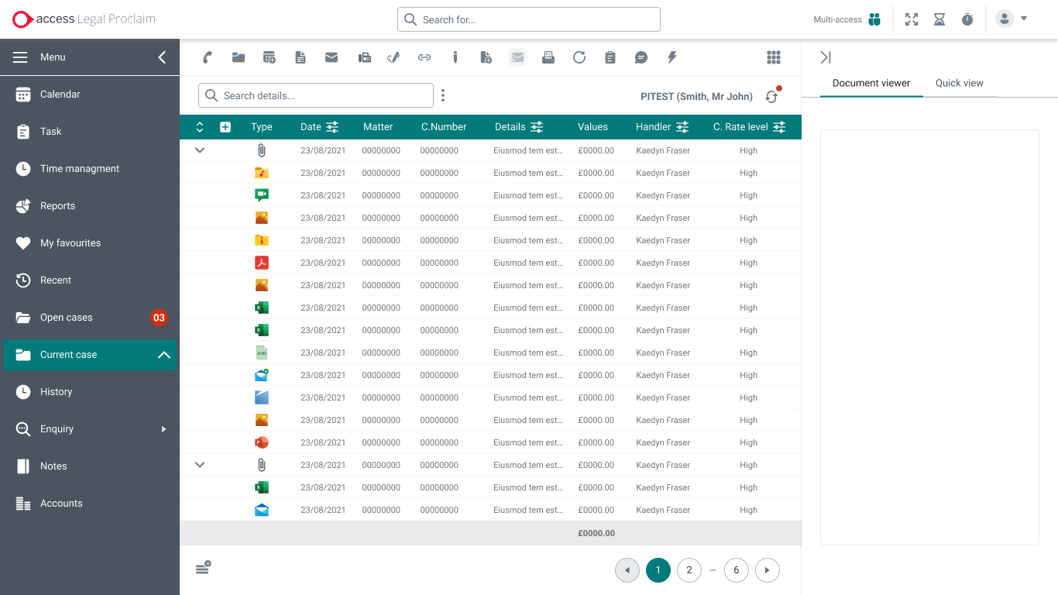
Task: Open the user account dropdown arrow
Action: 1024,19
